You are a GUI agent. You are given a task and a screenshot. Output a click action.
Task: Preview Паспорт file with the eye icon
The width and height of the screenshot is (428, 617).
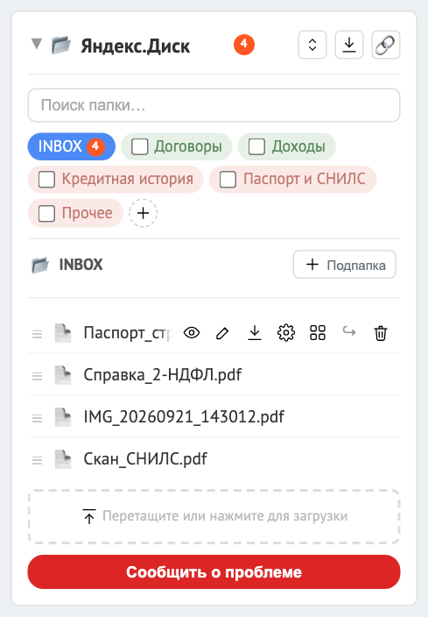click(x=192, y=333)
